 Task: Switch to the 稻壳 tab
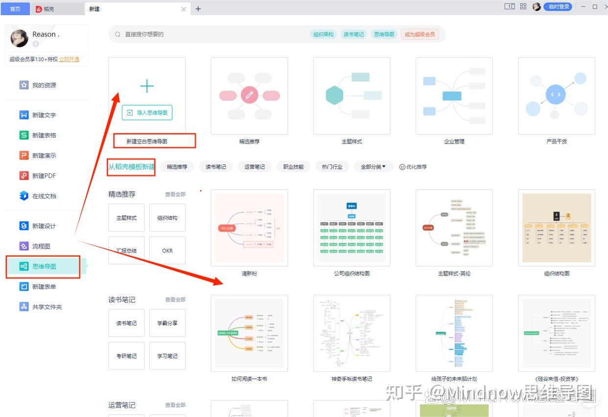coord(57,9)
